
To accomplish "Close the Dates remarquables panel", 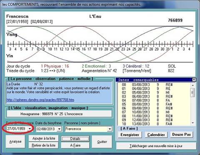I will [194, 79].
